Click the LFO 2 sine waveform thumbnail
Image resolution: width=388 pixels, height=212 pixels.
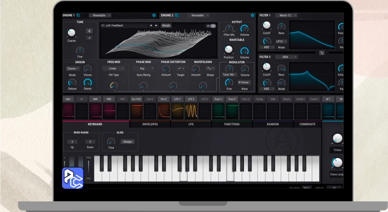191,111
